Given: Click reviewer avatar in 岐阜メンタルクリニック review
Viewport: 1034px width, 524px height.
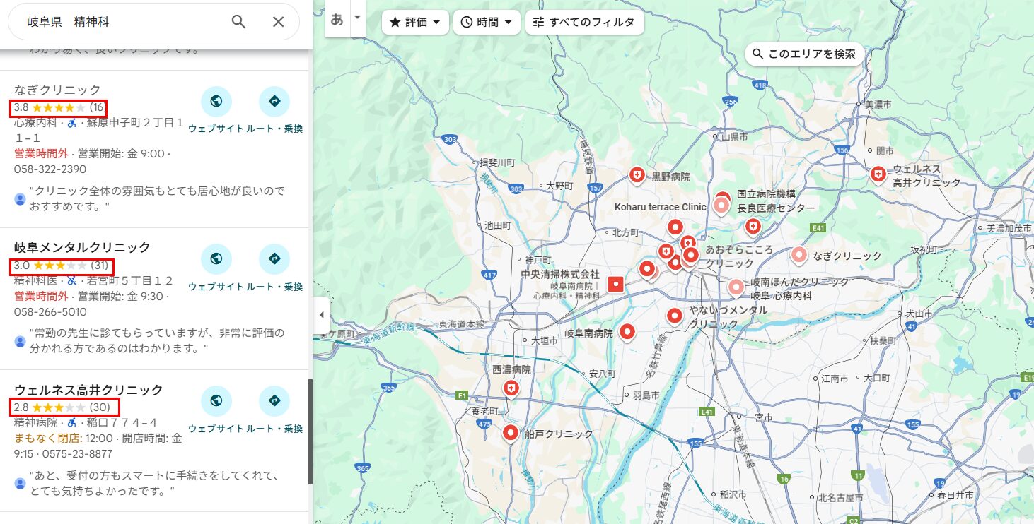Looking at the screenshot, I should point(21,341).
